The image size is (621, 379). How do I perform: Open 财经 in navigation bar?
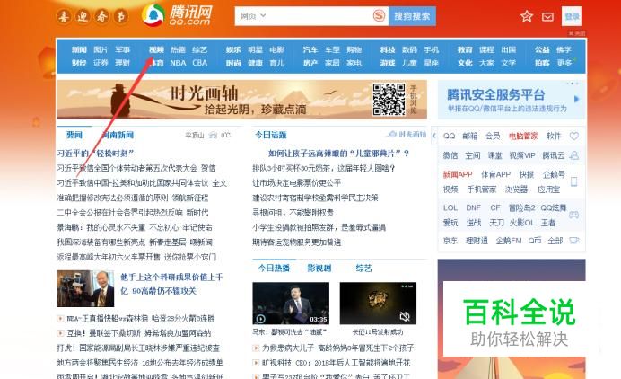coord(79,63)
